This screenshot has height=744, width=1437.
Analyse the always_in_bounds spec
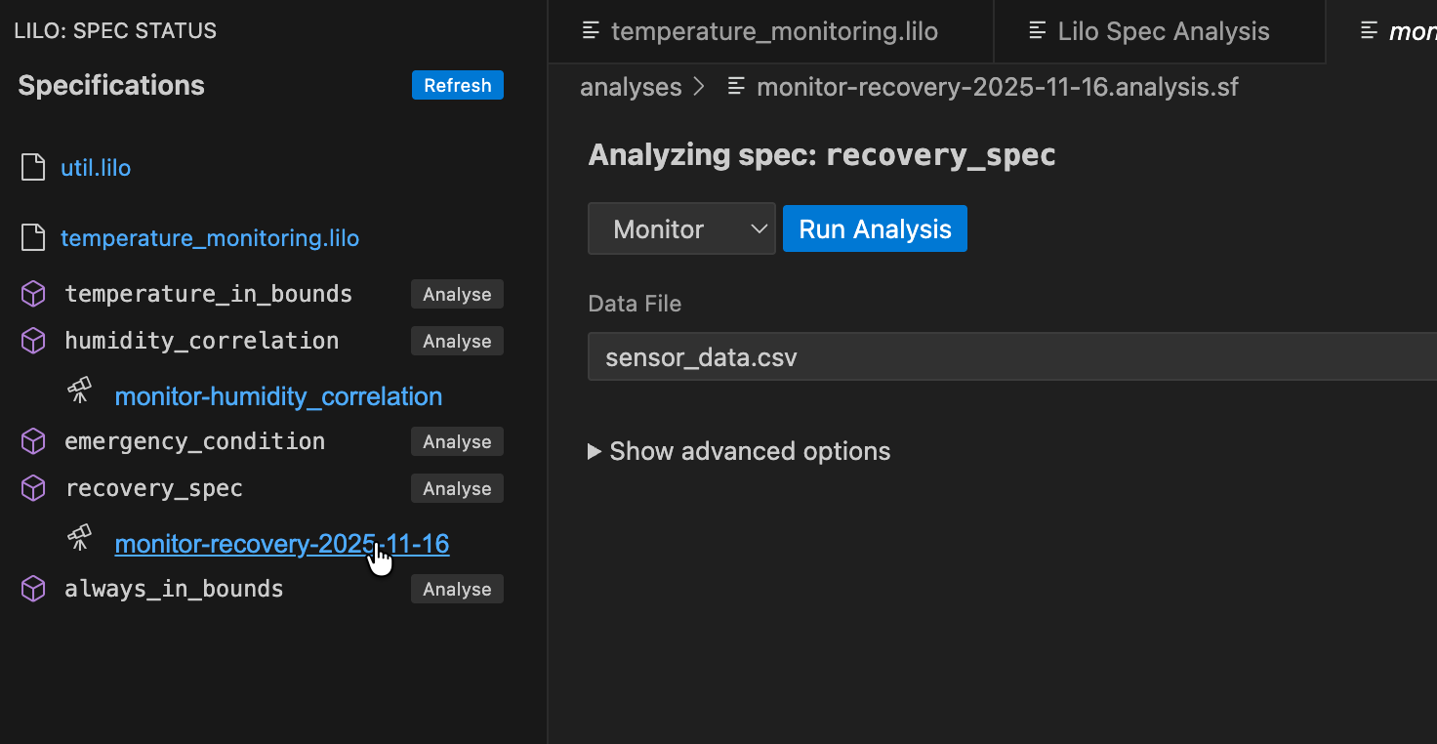457,589
